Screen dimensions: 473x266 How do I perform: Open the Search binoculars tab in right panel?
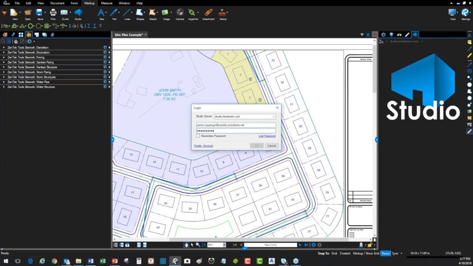tap(399, 35)
